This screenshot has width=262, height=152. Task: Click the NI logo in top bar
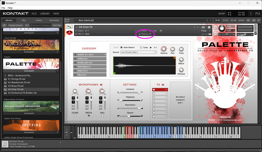tap(257, 13)
